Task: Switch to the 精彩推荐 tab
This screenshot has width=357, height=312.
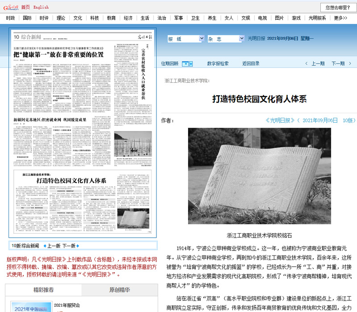Action: (x=43, y=290)
